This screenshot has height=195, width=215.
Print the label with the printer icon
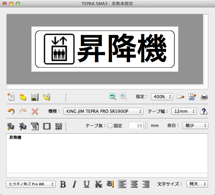click(x=204, y=97)
